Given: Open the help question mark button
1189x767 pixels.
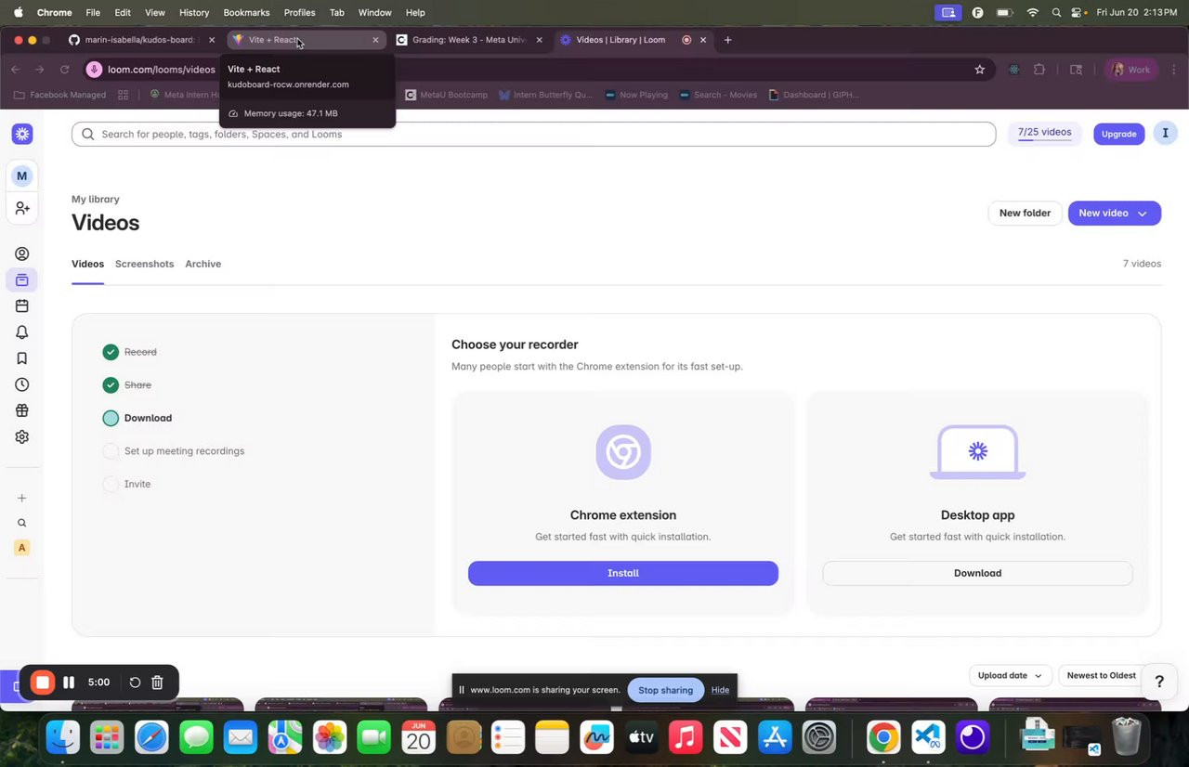Looking at the screenshot, I should pos(1159,682).
